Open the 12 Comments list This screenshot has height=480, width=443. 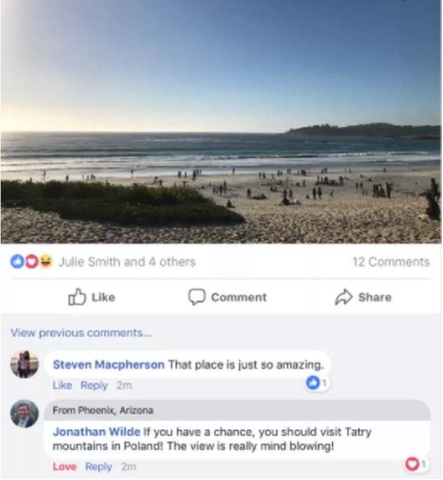(x=391, y=262)
